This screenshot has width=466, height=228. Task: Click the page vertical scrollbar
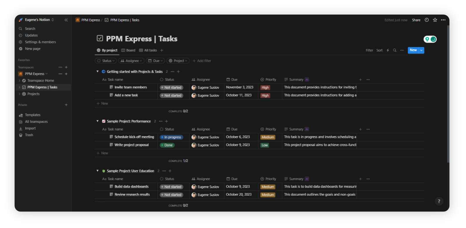(448, 94)
